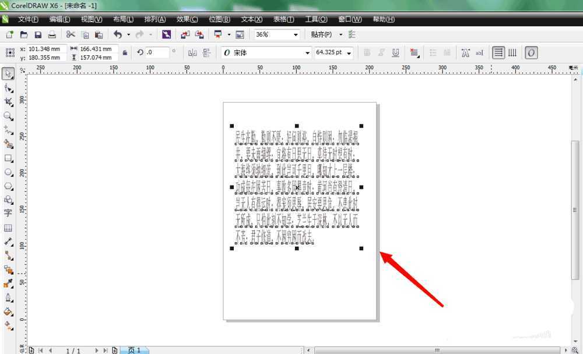The width and height of the screenshot is (583, 354).
Task: Click the rotation angle input field
Action: click(x=157, y=53)
